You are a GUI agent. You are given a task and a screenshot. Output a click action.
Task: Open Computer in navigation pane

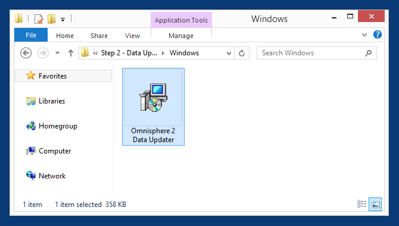(55, 151)
